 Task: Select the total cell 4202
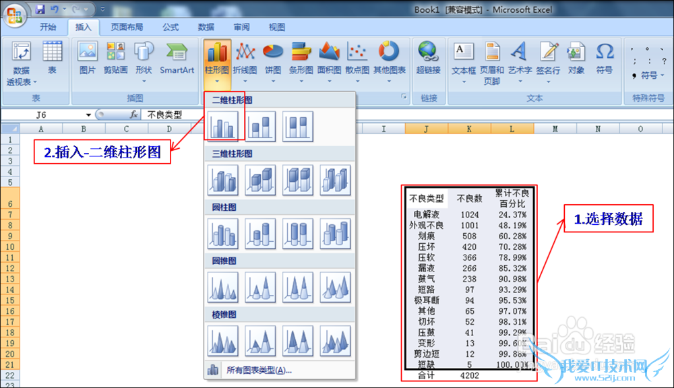469,375
